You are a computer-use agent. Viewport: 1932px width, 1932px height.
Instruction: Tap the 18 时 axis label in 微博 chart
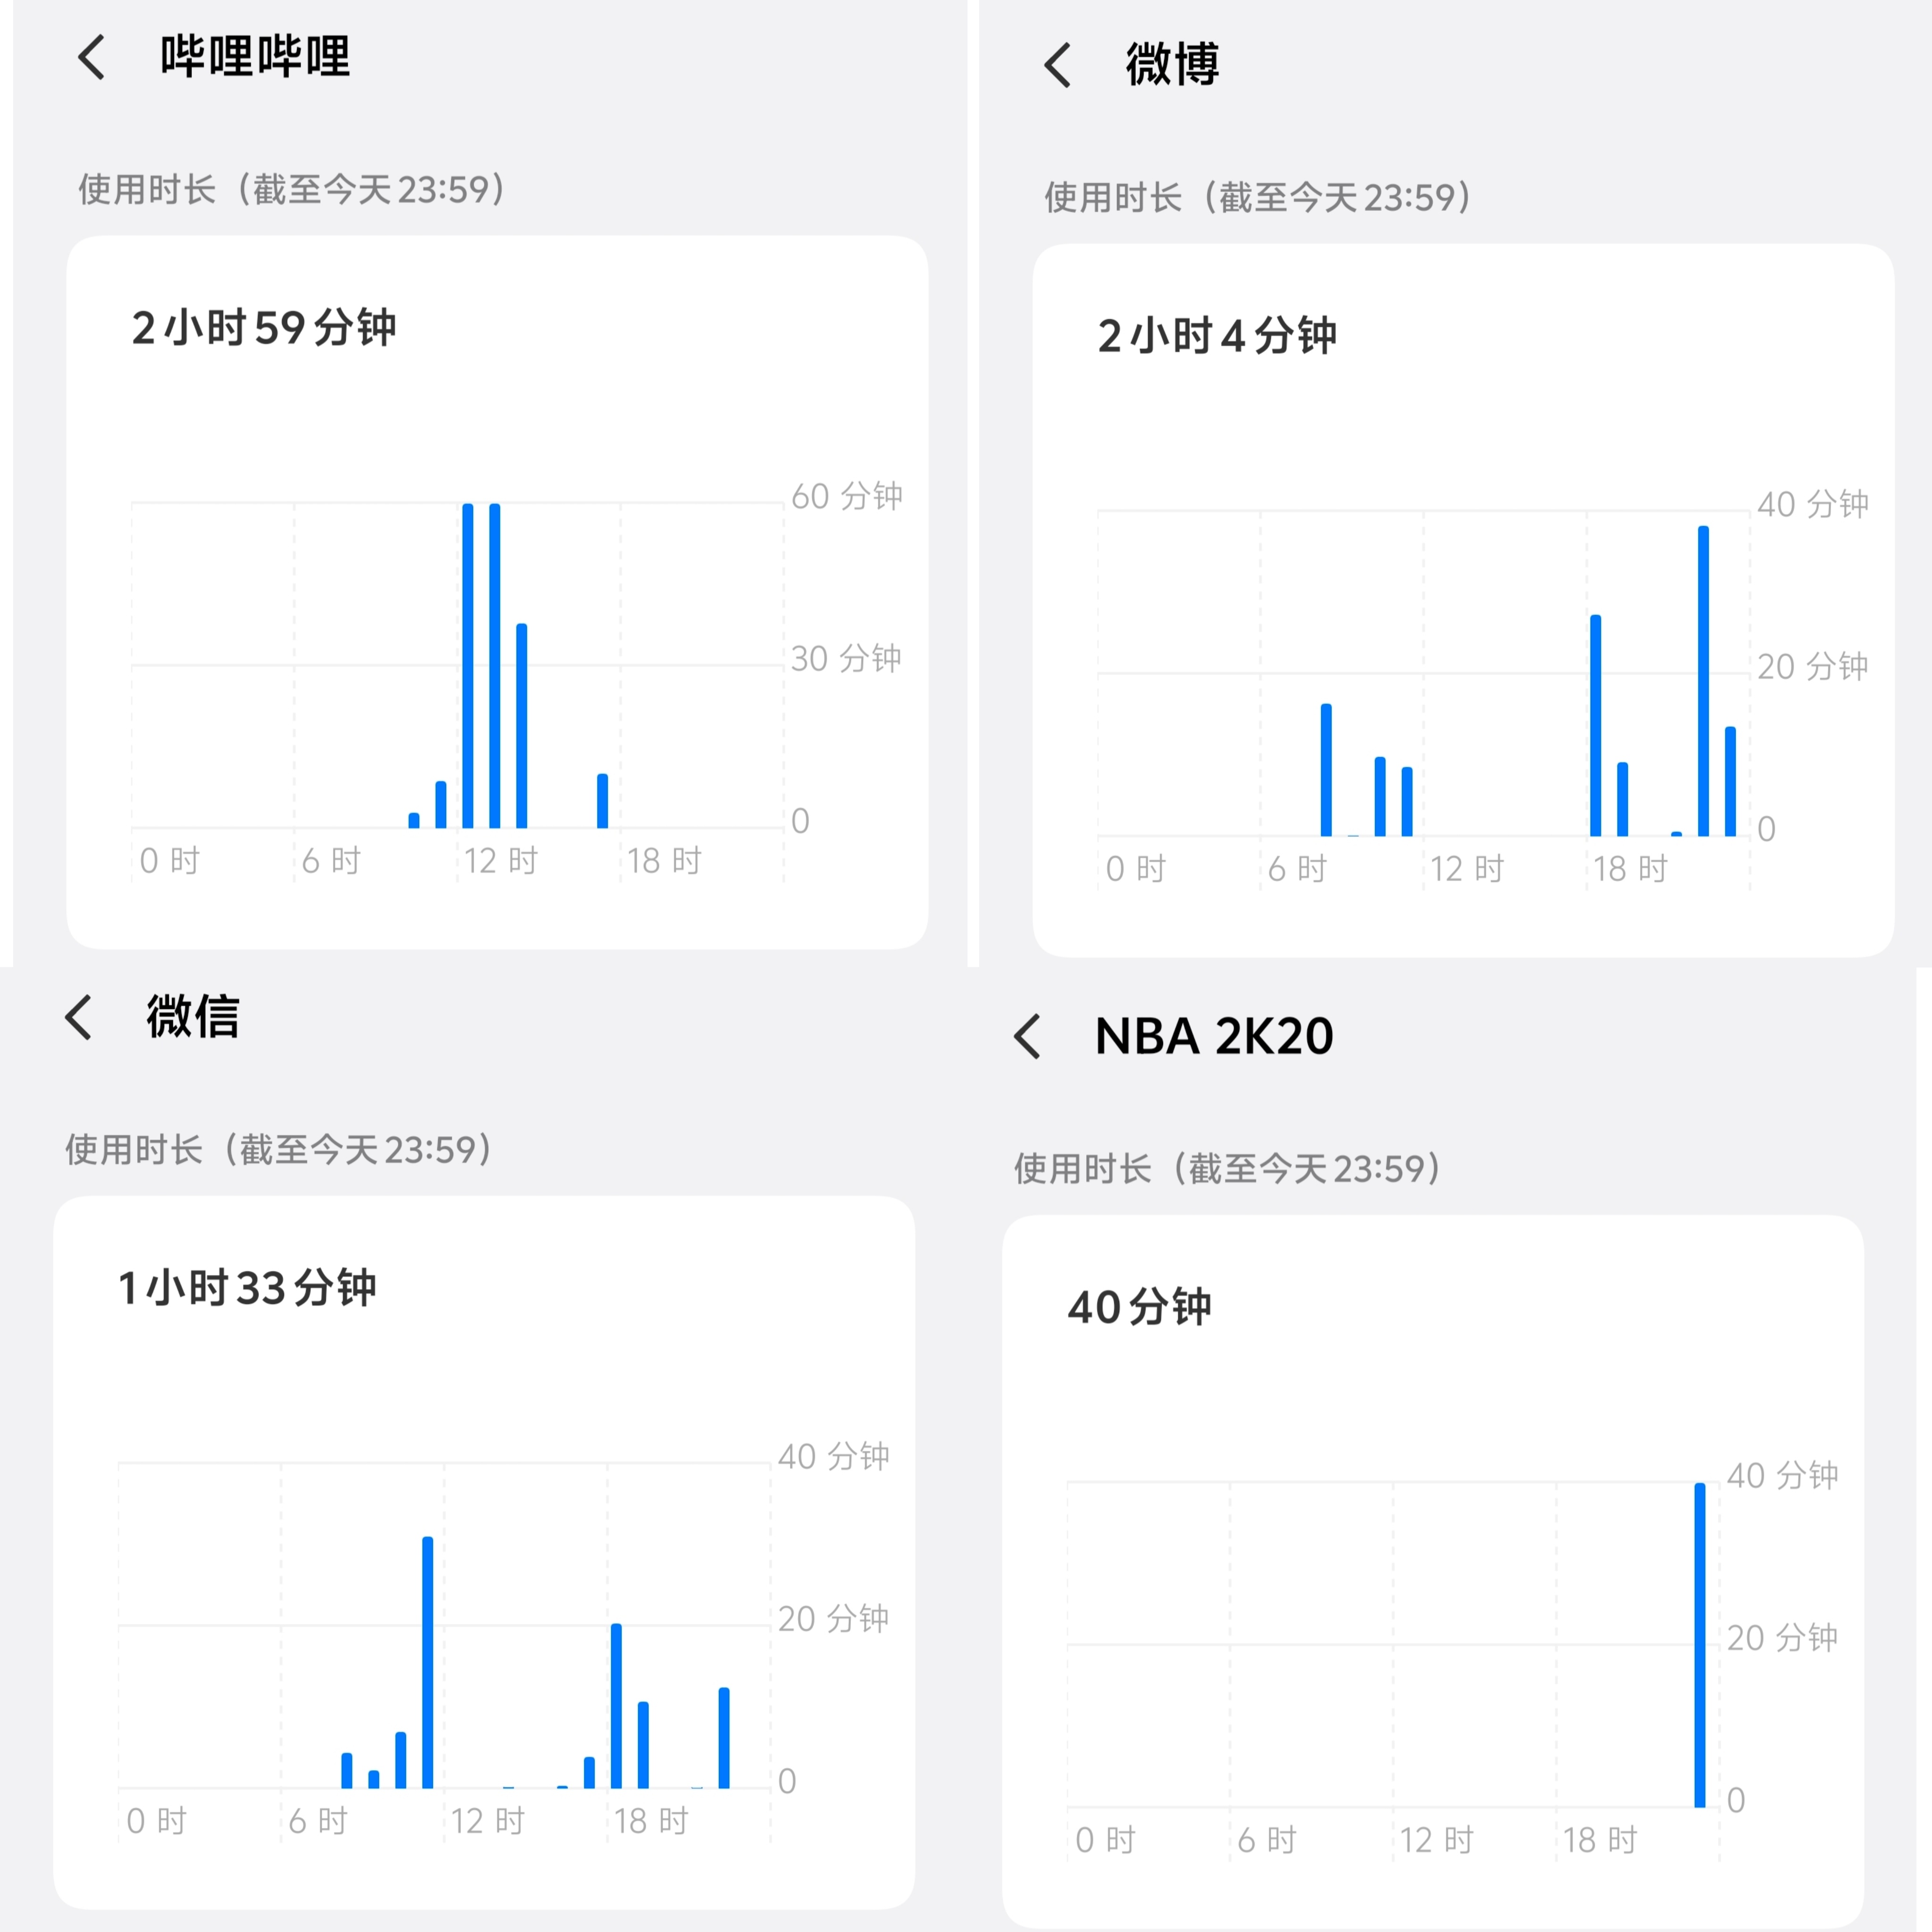point(1630,869)
